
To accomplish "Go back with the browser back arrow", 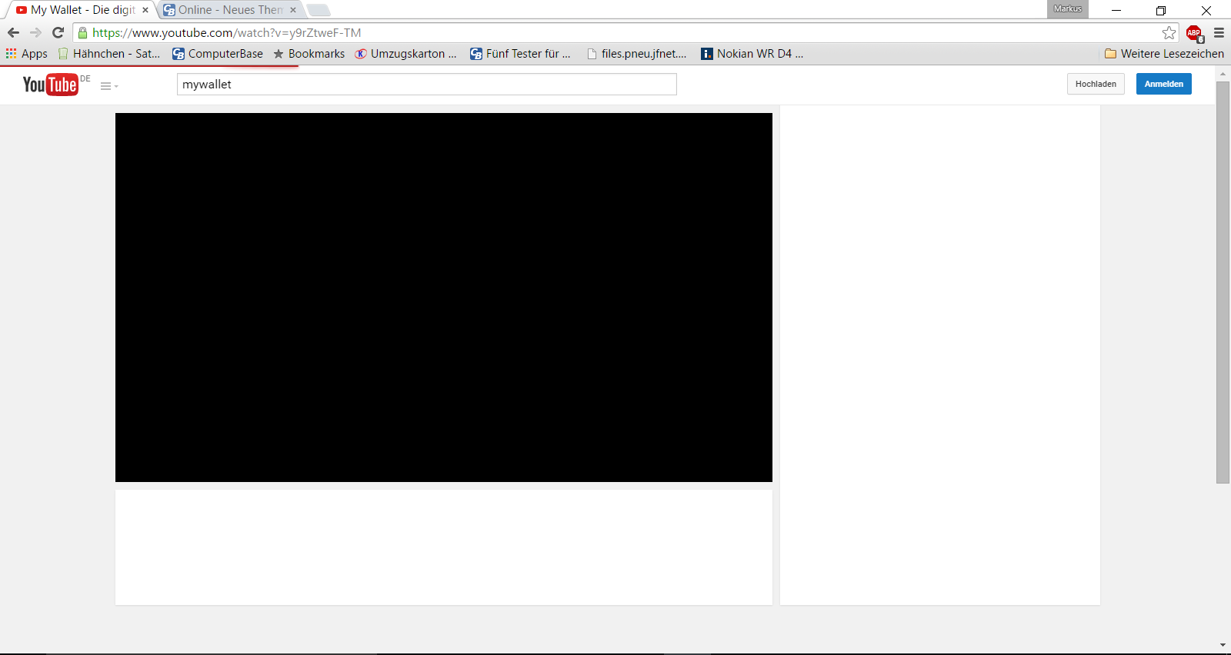I will click(x=13, y=32).
